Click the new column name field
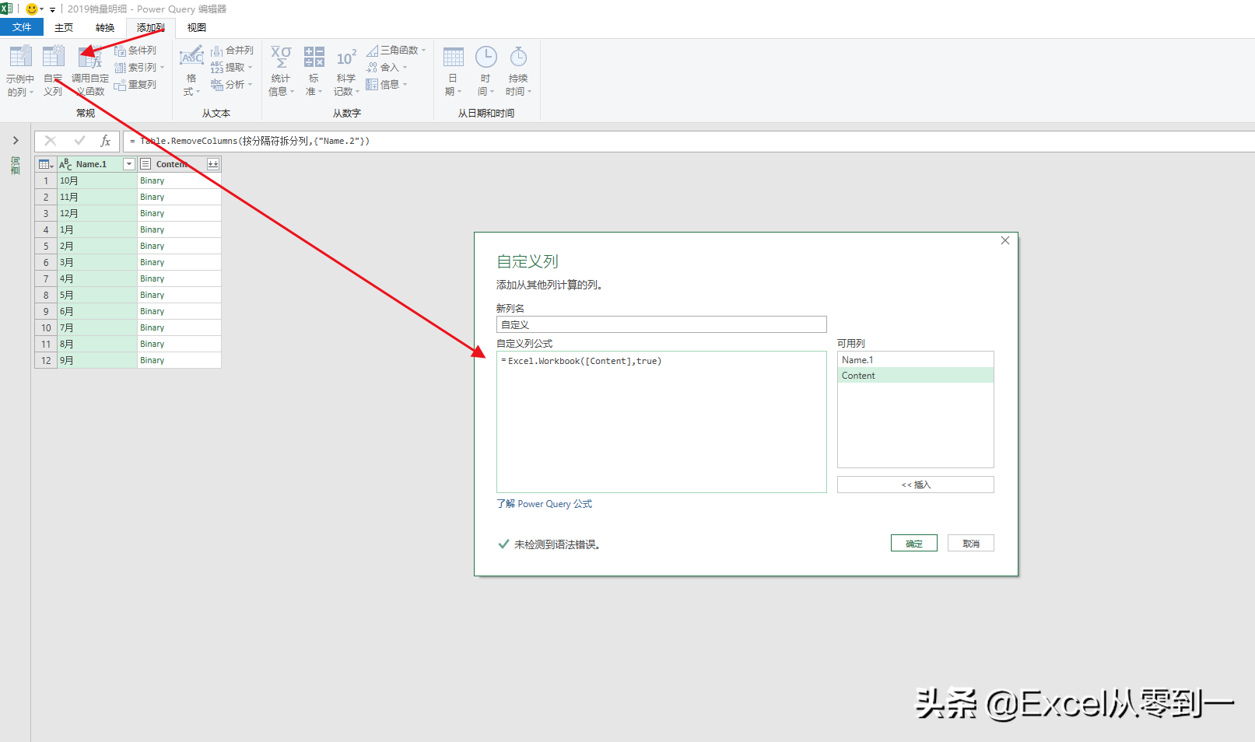This screenshot has width=1255, height=742. [661, 324]
